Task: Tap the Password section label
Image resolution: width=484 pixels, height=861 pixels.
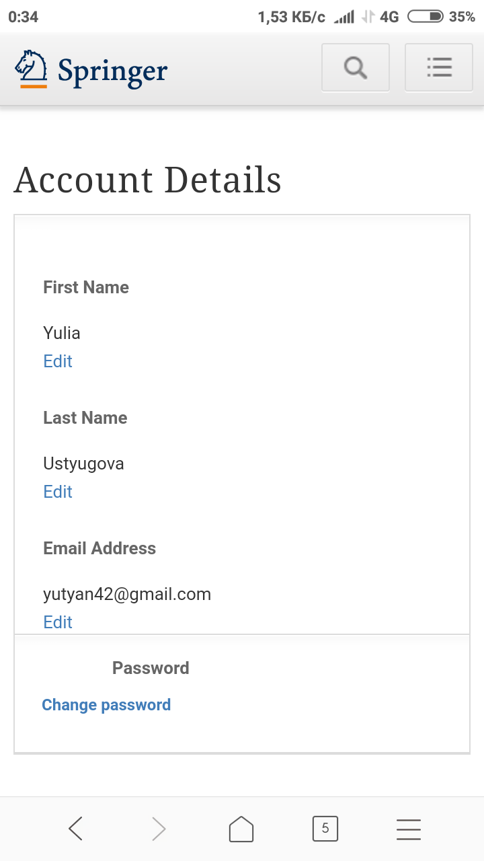Action: tap(151, 668)
